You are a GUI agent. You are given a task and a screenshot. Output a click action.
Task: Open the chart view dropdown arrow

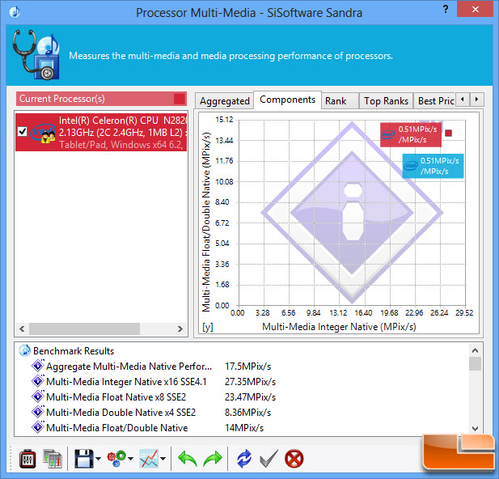tap(163, 459)
